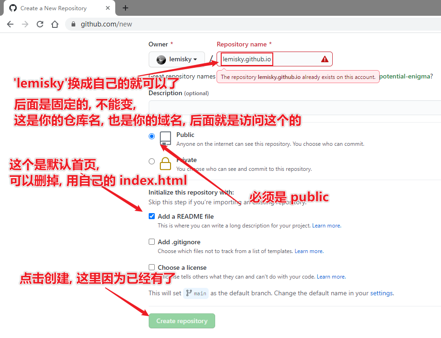Image resolution: width=441 pixels, height=338 pixels.
Task: Open a new browser tab
Action: 125,8
